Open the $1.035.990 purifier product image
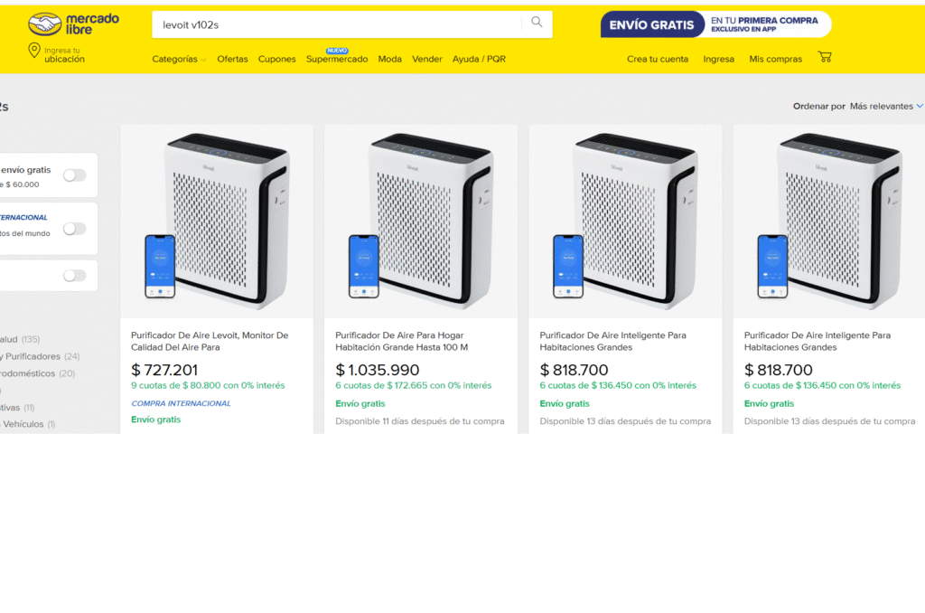925x613 pixels. pyautogui.click(x=421, y=221)
